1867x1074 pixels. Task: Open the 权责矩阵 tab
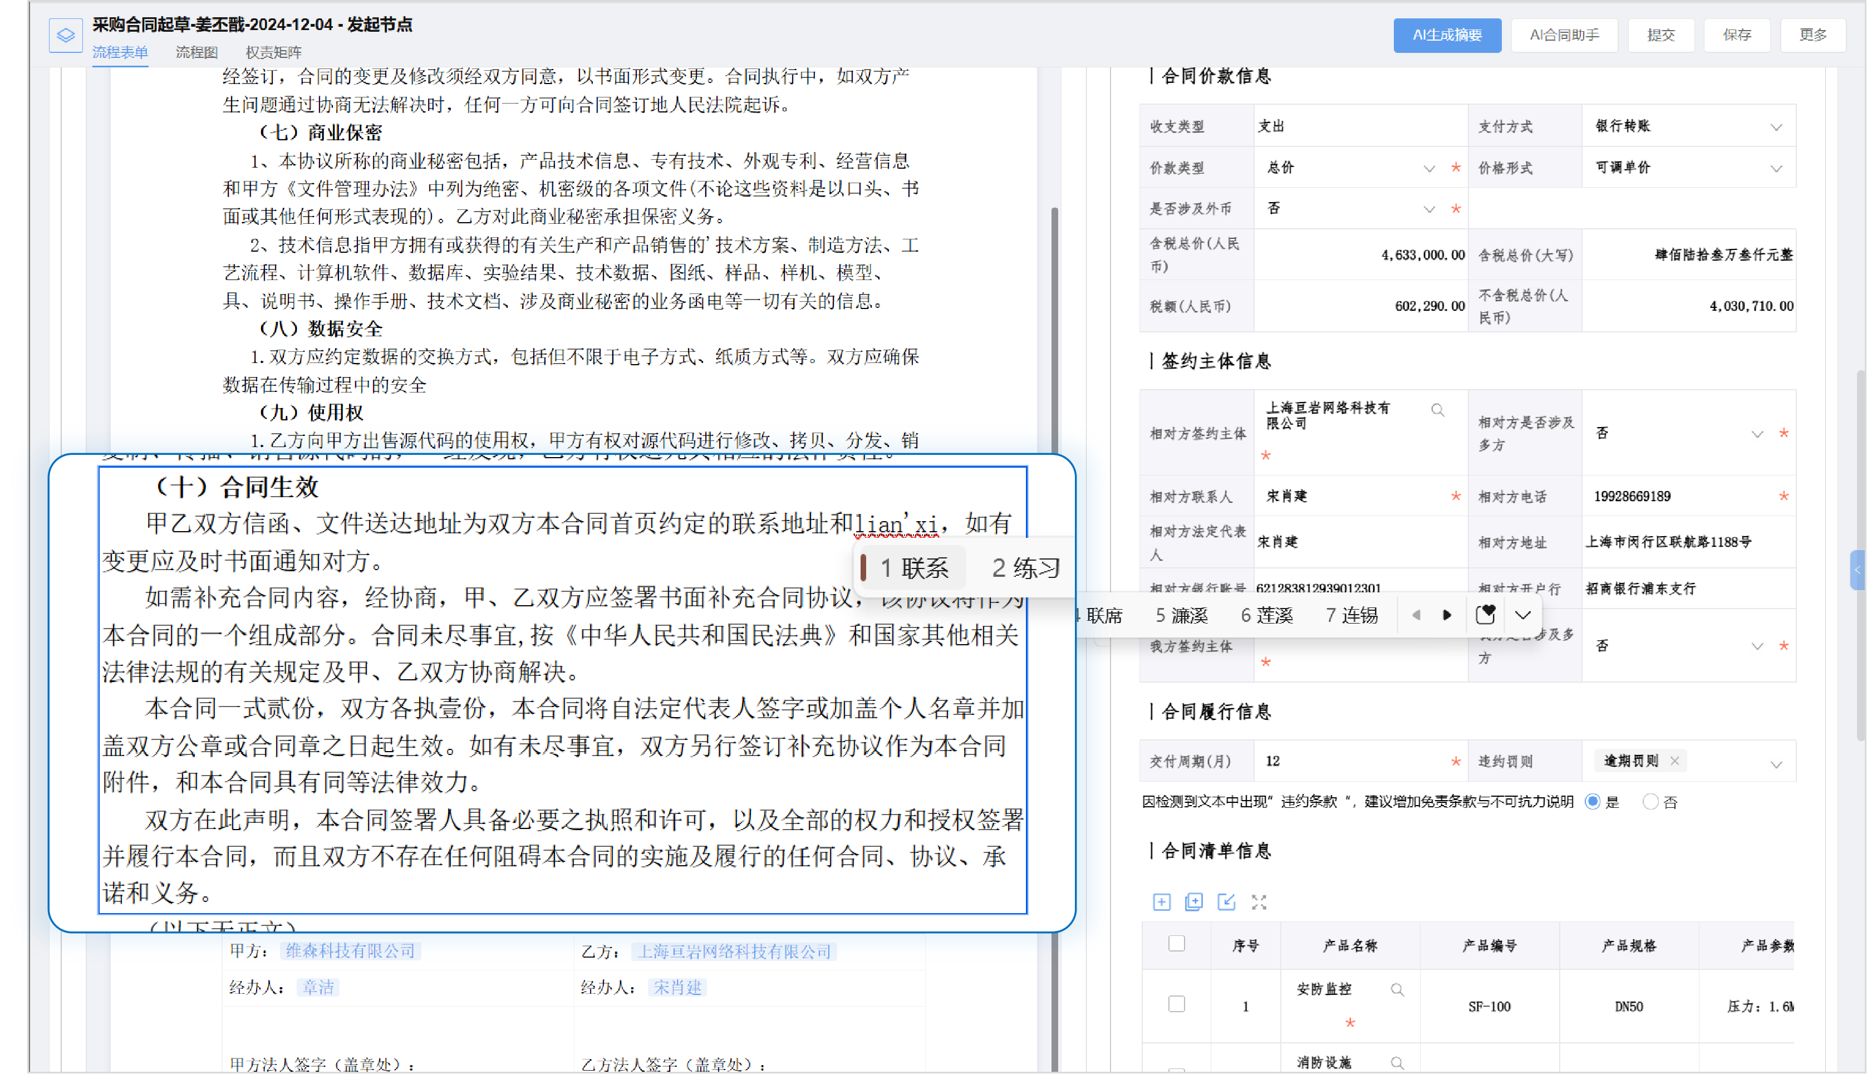pyautogui.click(x=273, y=52)
